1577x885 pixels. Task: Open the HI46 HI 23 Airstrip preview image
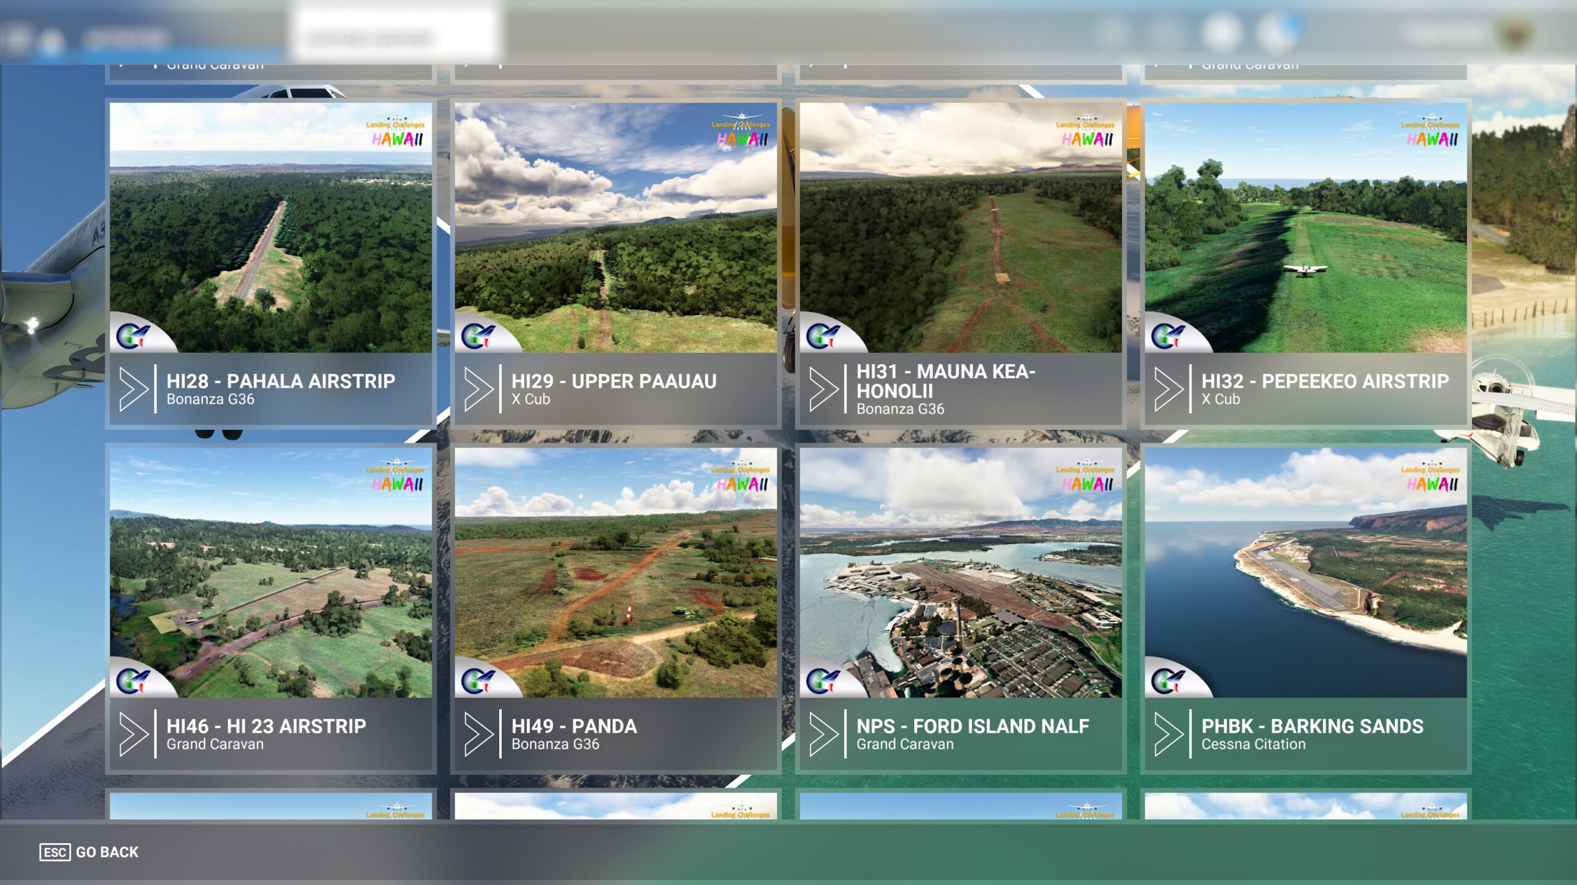pyautogui.click(x=271, y=572)
